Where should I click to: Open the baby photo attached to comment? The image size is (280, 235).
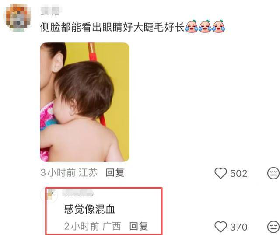pyautogui.click(x=84, y=102)
